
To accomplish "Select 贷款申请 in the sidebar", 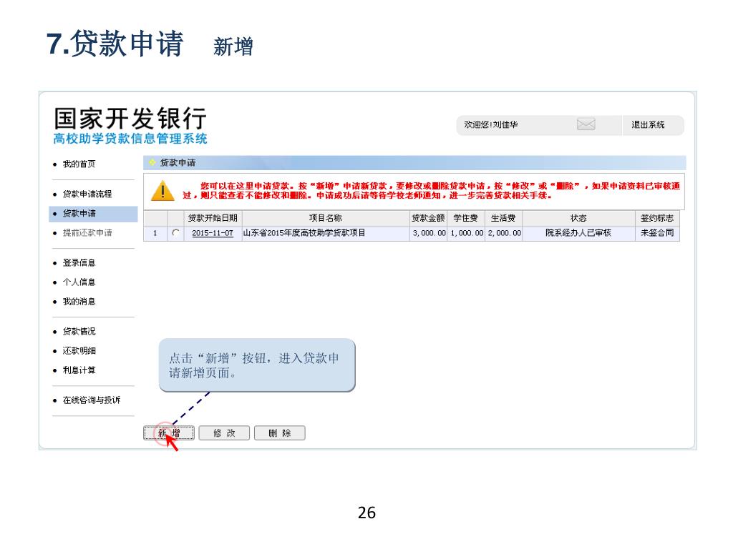I will [x=93, y=213].
